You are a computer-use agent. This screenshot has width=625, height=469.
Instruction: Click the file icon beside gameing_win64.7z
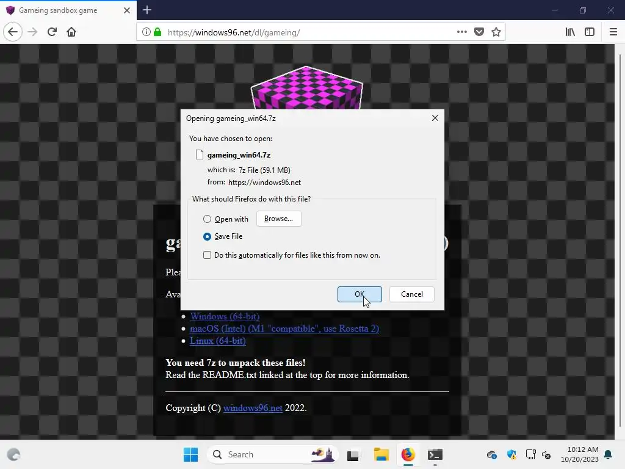click(x=200, y=155)
